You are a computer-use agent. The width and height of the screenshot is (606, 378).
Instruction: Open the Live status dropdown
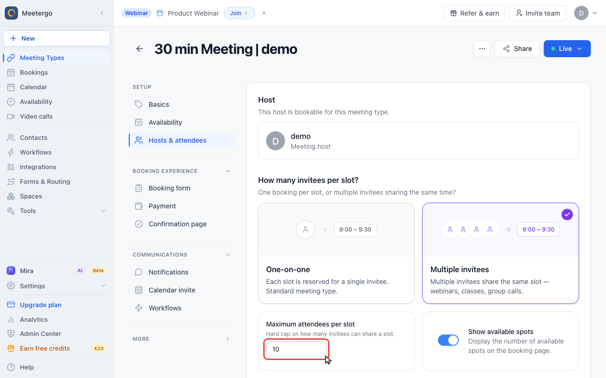click(x=567, y=49)
